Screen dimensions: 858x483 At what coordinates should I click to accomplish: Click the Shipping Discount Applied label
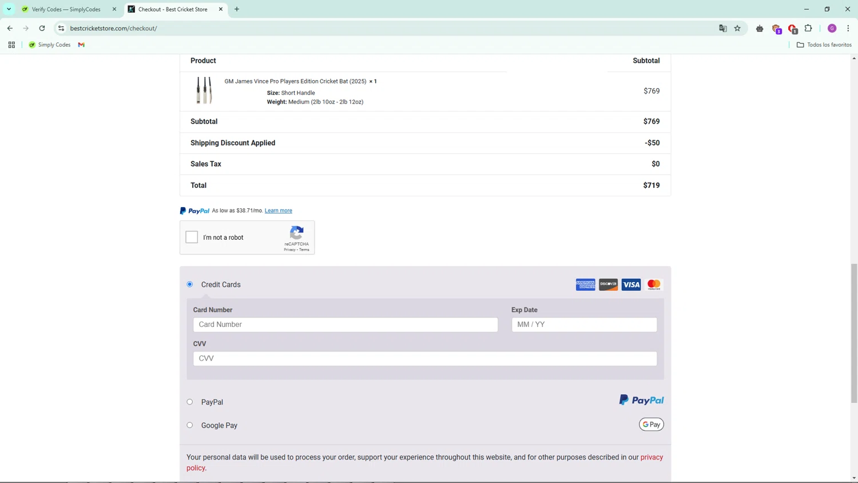pos(233,143)
